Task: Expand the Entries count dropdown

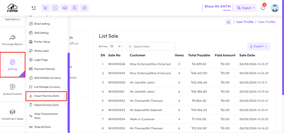Action: click(116, 46)
